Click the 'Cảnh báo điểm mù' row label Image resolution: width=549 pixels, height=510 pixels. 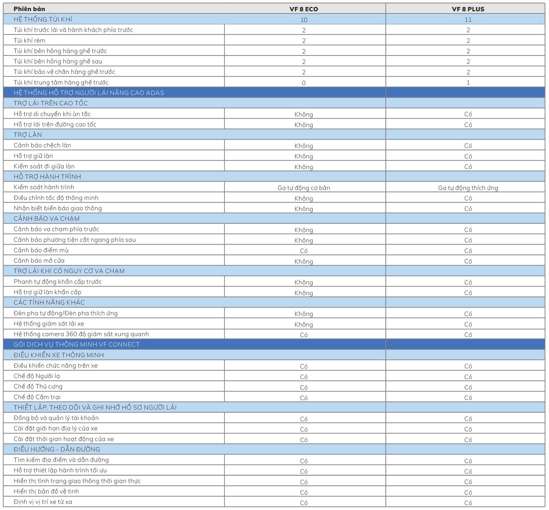pyautogui.click(x=41, y=250)
